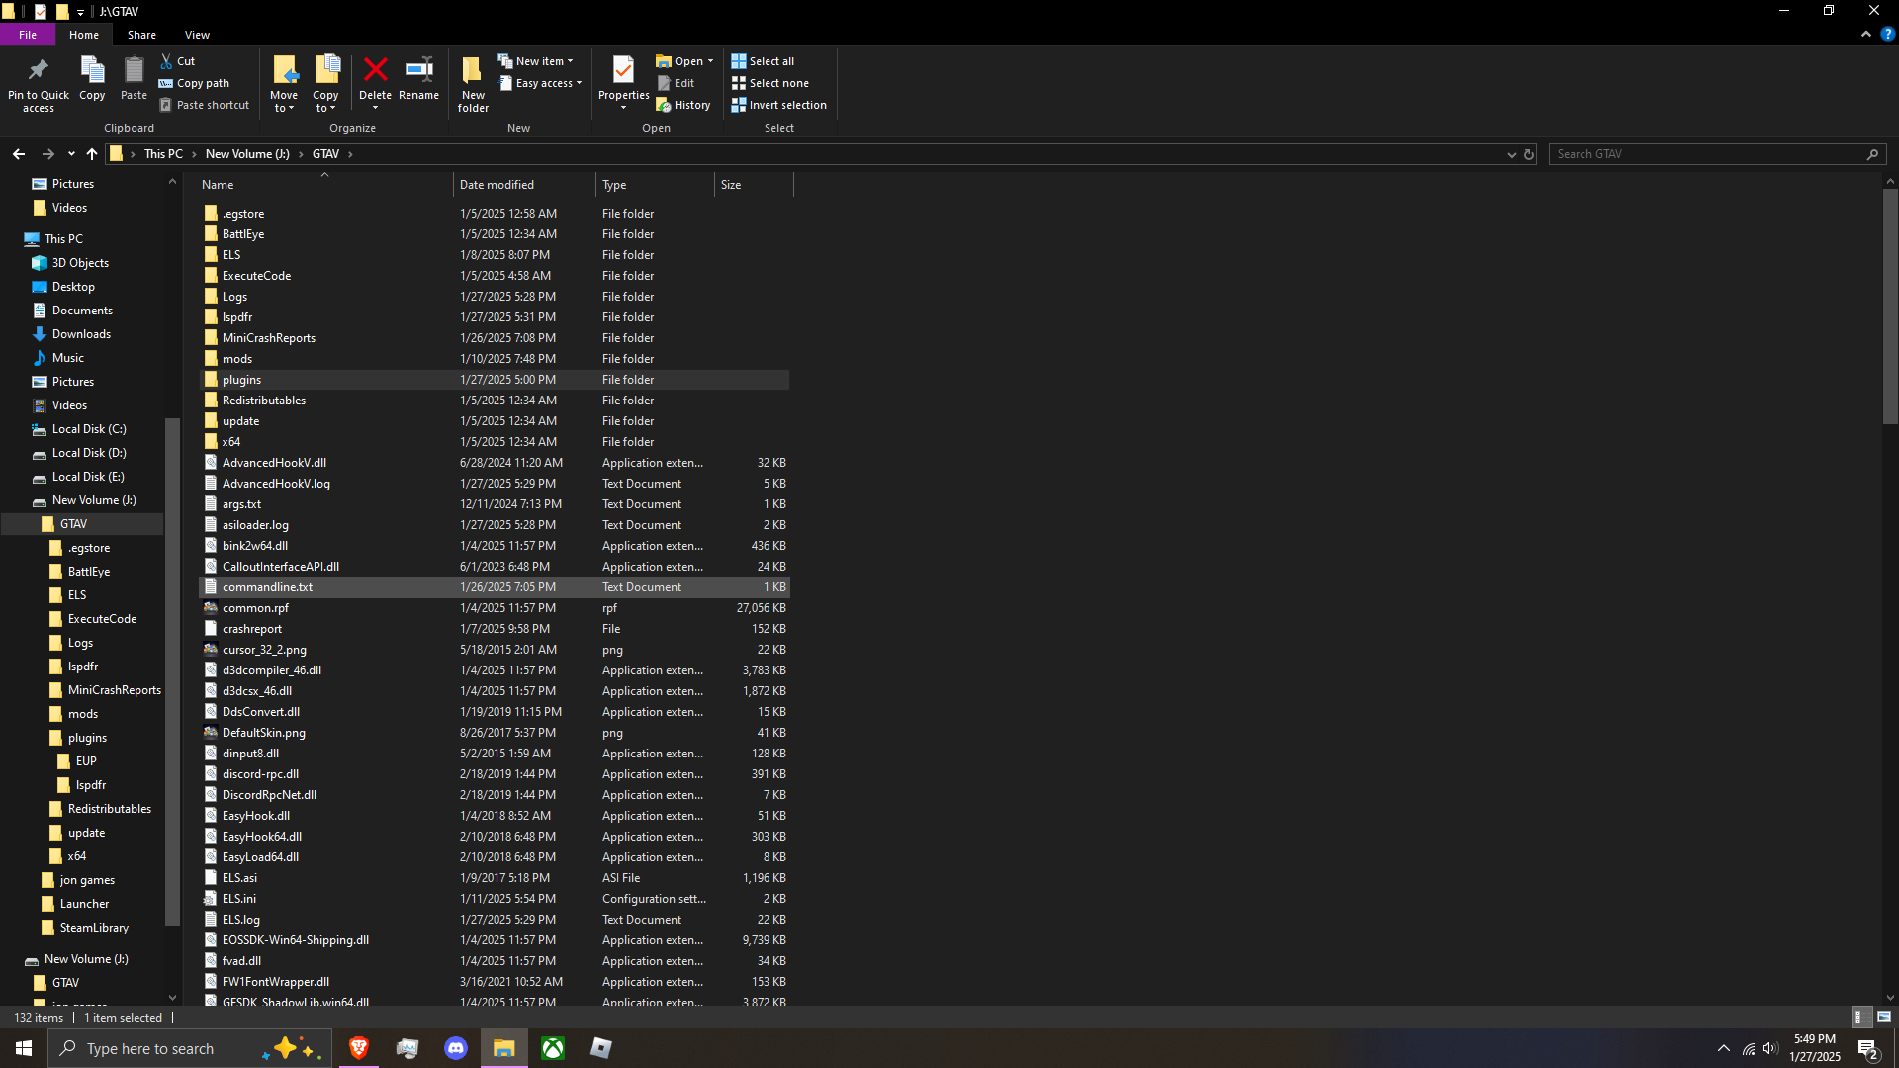Switch to large icons view toggle

(x=1884, y=1017)
